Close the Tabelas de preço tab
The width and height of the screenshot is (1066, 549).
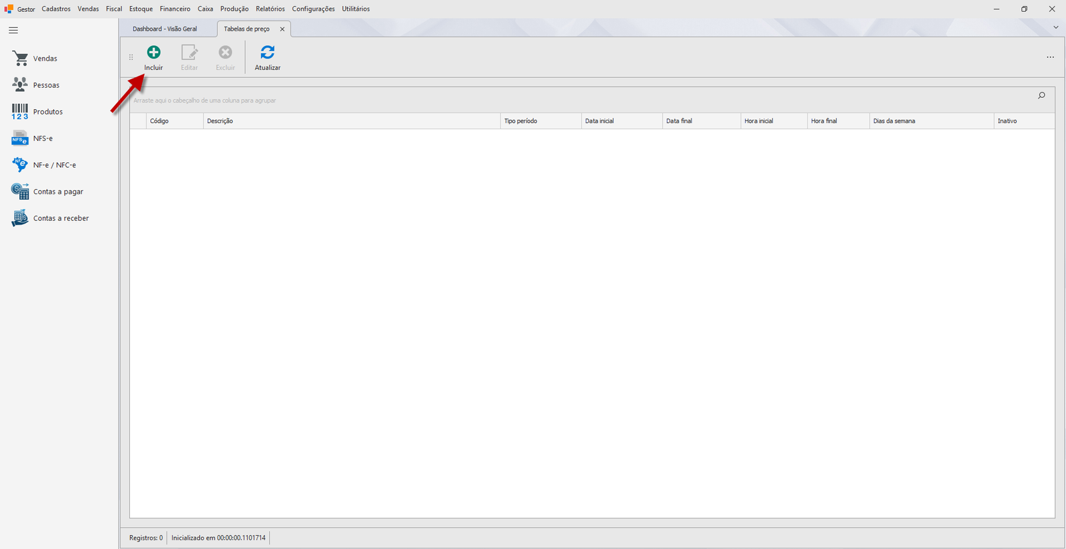click(282, 29)
